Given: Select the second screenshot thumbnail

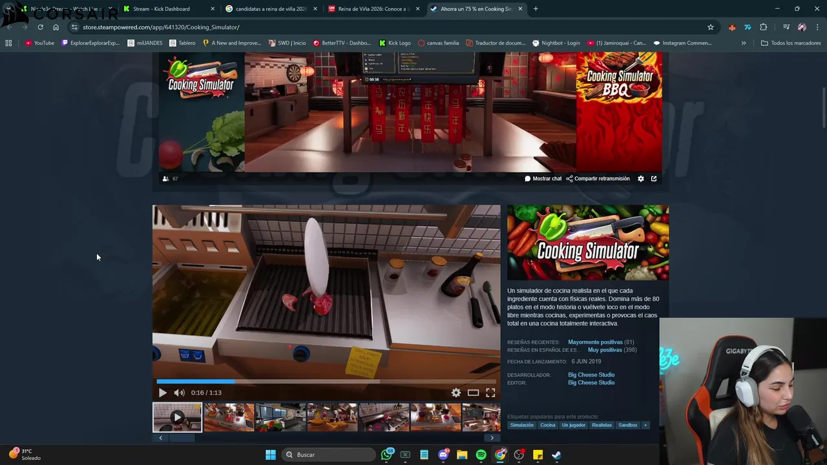Looking at the screenshot, I should (229, 417).
